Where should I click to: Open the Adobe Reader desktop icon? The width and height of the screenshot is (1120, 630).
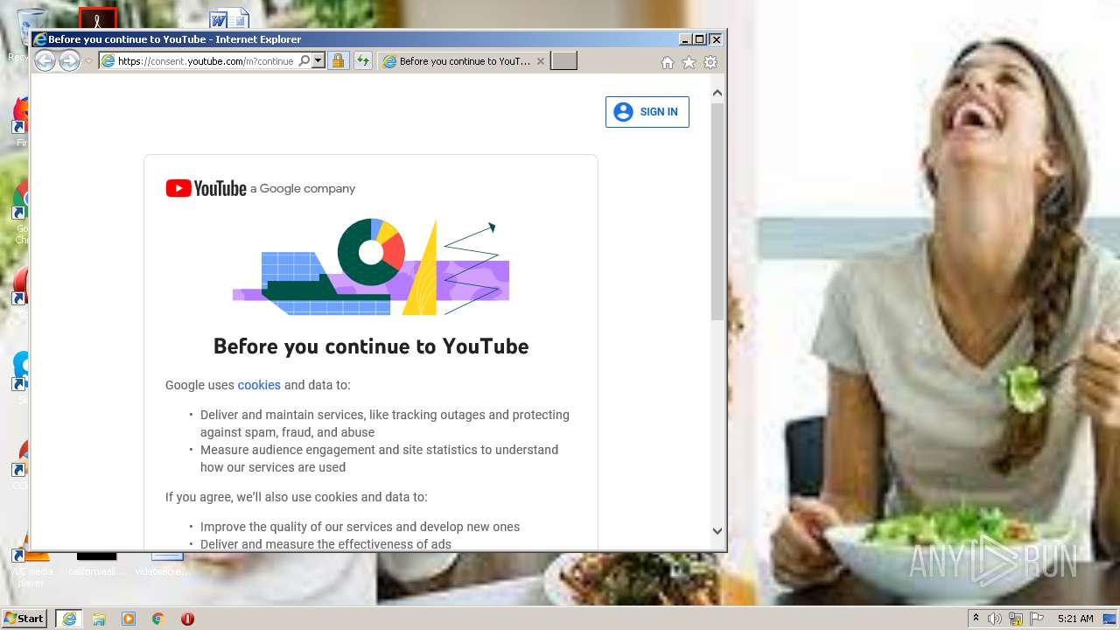pyautogui.click(x=97, y=18)
